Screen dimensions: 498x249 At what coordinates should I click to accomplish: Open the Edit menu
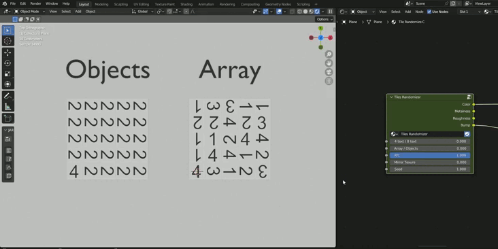[x=23, y=4]
